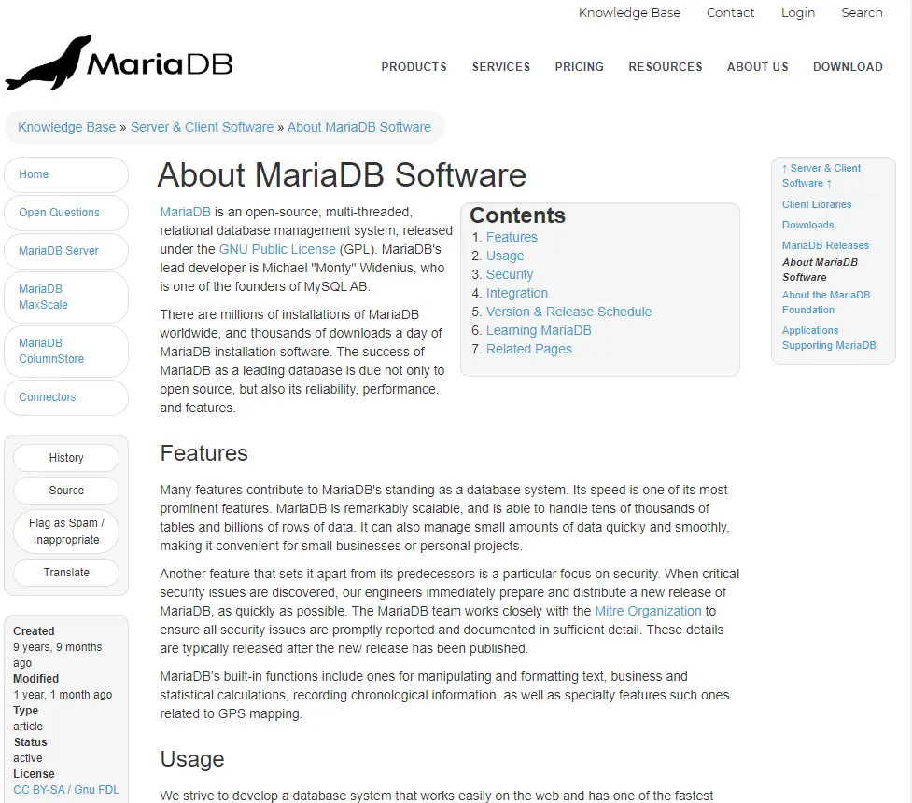Open About the MariaDB Foundation link
The width and height of the screenshot is (912, 803).
(826, 302)
